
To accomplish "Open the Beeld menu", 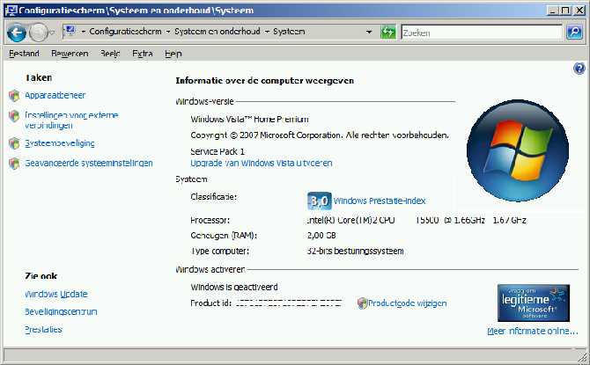I will pos(110,54).
